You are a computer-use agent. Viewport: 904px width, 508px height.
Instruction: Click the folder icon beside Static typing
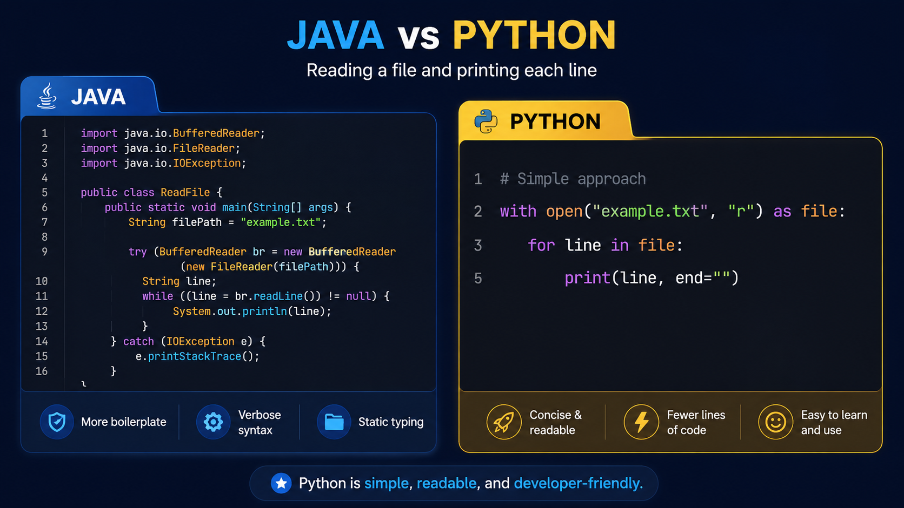click(334, 422)
